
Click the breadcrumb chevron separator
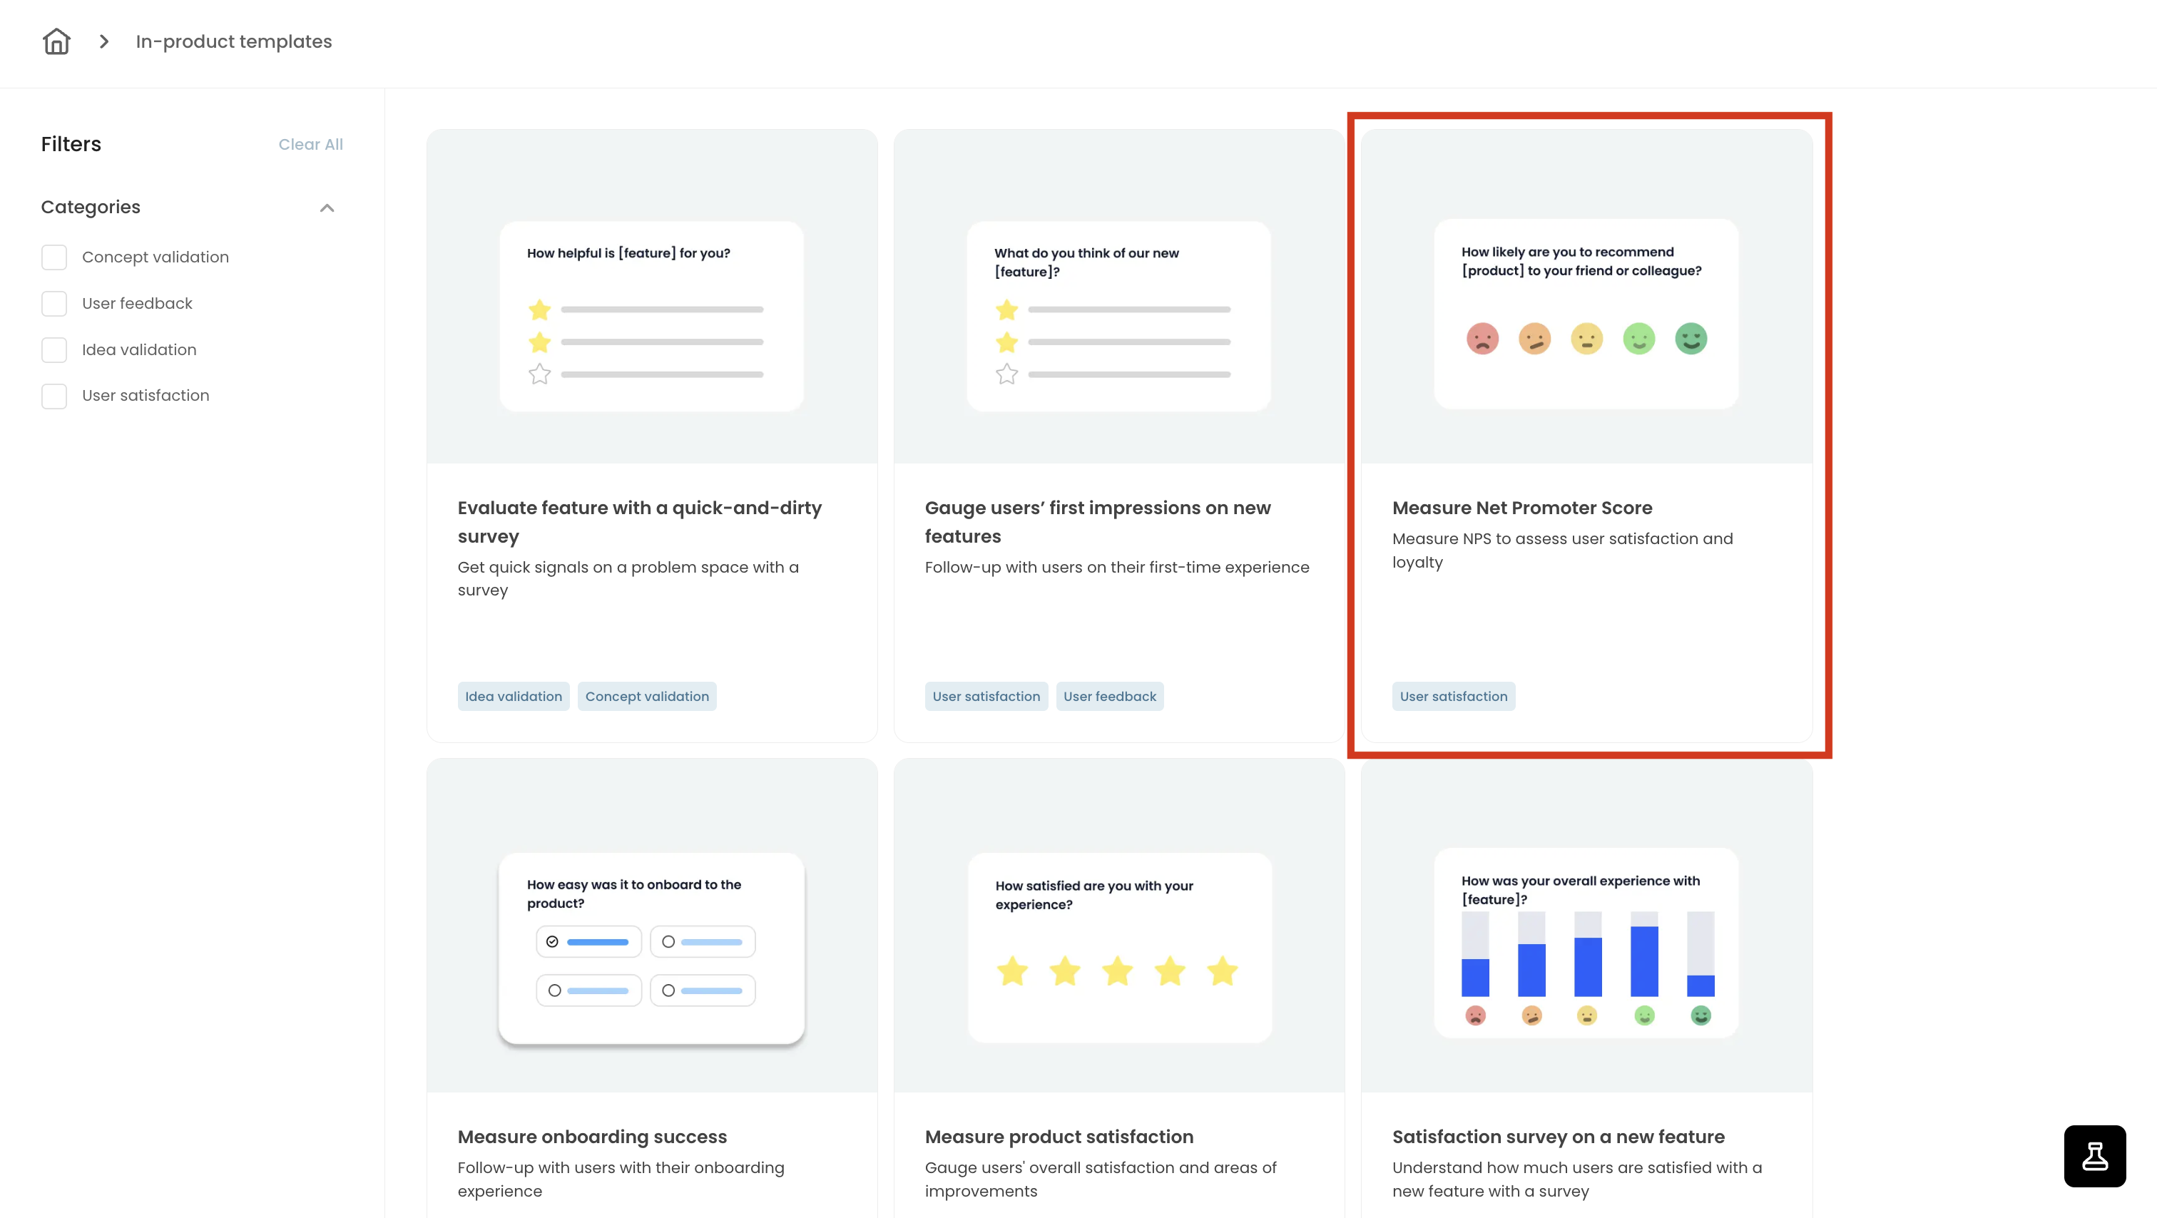point(104,41)
